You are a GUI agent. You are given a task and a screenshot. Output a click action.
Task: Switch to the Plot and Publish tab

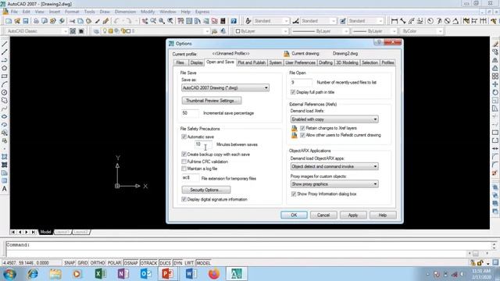[252, 62]
